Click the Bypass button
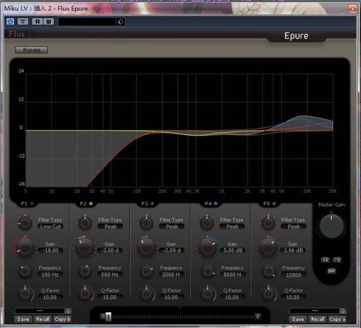 (32, 50)
